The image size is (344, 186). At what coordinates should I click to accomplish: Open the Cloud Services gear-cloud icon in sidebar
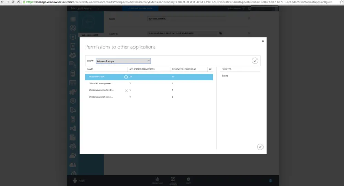pos(73,55)
